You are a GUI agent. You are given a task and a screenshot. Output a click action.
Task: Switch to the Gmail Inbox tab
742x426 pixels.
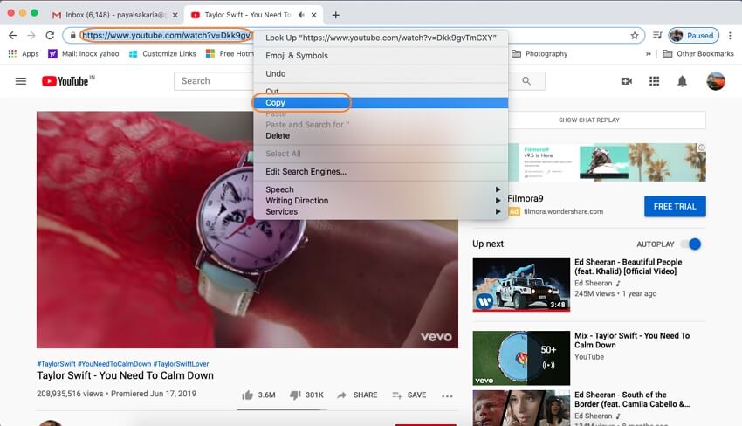tap(113, 15)
